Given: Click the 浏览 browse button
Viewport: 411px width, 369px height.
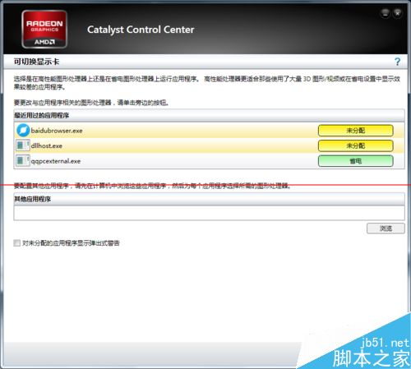Looking at the screenshot, I should (x=386, y=228).
